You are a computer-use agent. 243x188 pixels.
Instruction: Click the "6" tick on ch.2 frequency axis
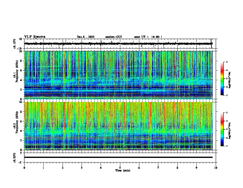[21, 121]
